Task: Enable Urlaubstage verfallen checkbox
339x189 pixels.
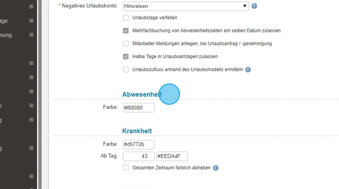Action: pos(126,17)
